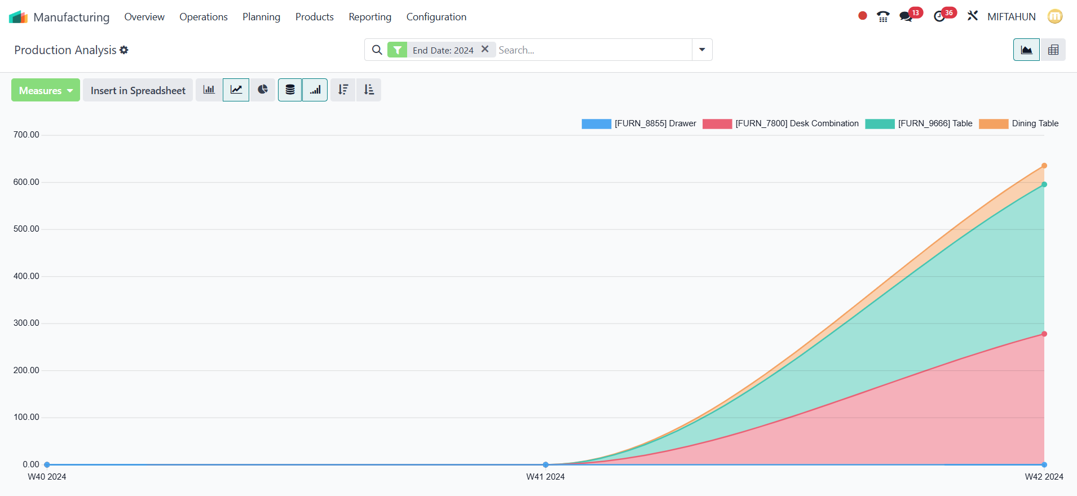The image size is (1077, 496).
Task: Open the Planning menu
Action: click(x=262, y=17)
